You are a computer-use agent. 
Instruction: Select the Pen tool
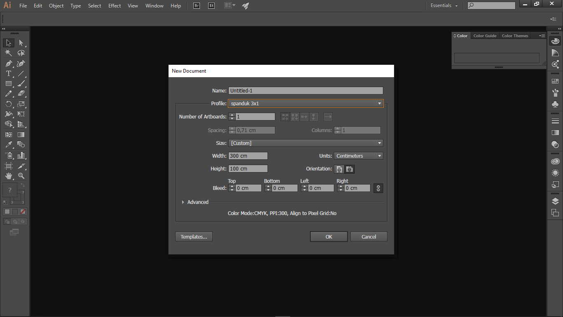(x=8, y=64)
